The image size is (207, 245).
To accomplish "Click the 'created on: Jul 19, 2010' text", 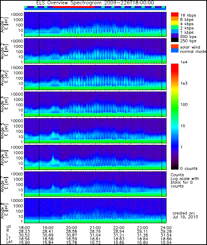I will 185,215.
